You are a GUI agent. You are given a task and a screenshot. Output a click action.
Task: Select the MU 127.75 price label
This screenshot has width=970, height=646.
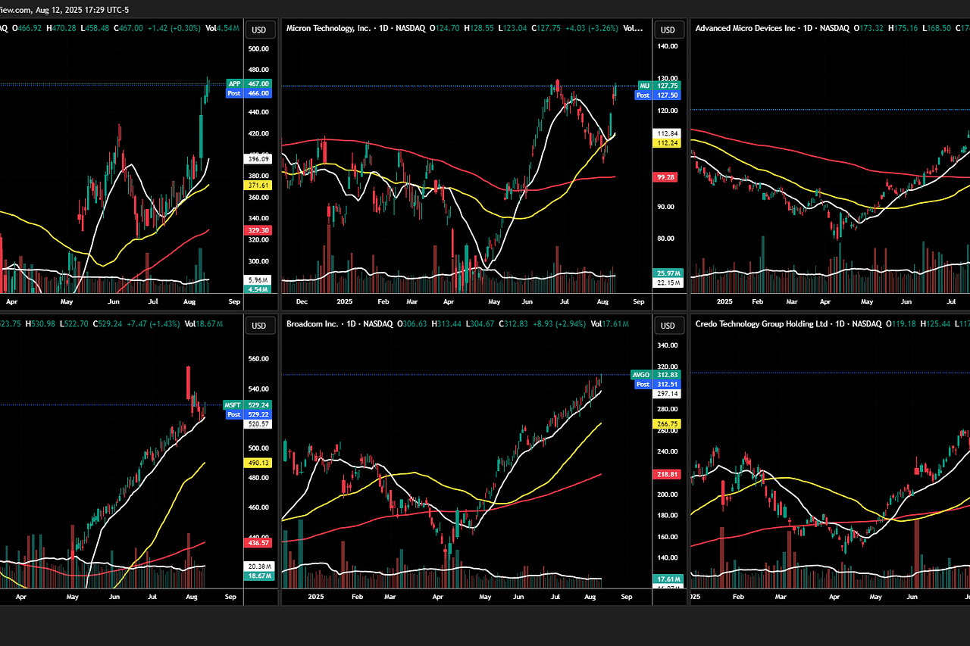(658, 86)
